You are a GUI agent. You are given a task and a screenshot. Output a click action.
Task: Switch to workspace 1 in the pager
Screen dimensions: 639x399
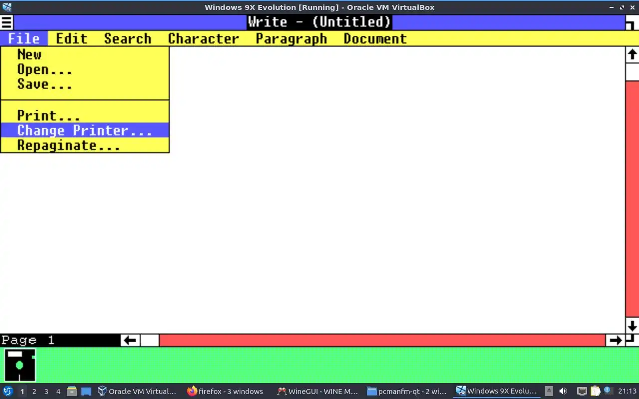[22, 392]
